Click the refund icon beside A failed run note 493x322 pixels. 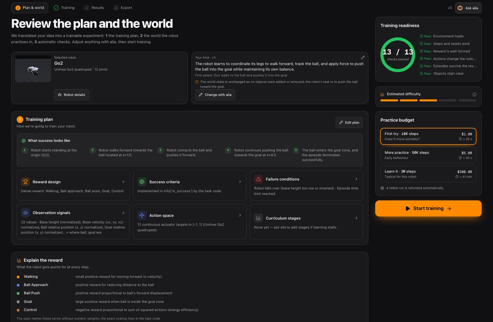tap(382, 188)
